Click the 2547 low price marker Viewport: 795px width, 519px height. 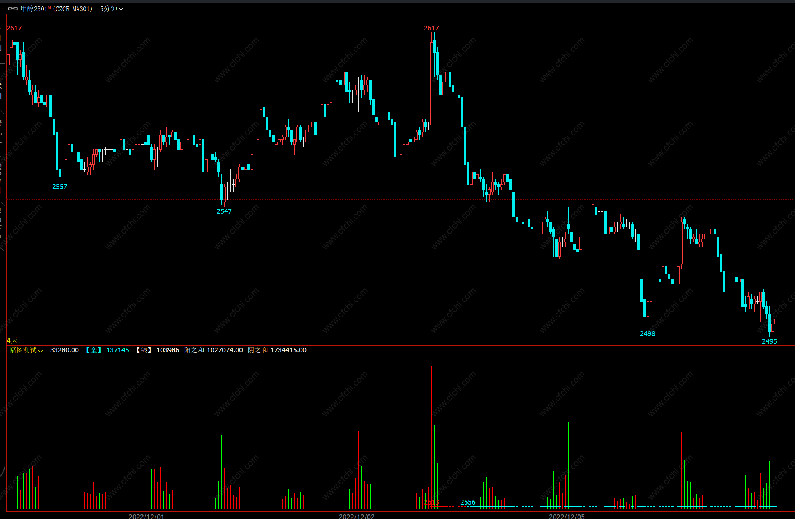pyautogui.click(x=224, y=211)
